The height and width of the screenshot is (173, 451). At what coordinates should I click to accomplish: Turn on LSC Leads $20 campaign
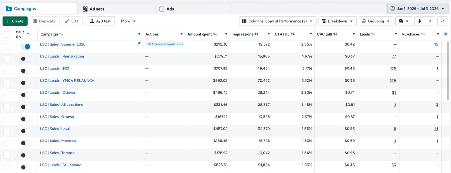tap(25, 71)
